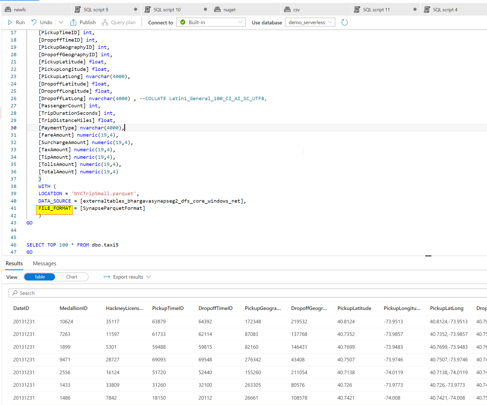Click the green Built-in status check icon
This screenshot has height=405, width=487.
(x=182, y=22)
